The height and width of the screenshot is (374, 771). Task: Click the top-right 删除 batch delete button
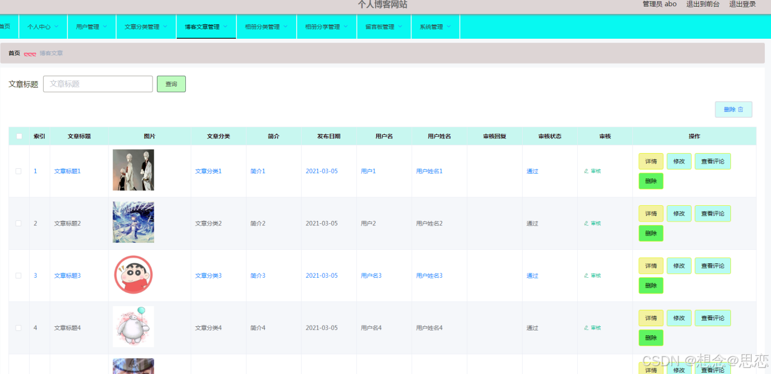(733, 110)
